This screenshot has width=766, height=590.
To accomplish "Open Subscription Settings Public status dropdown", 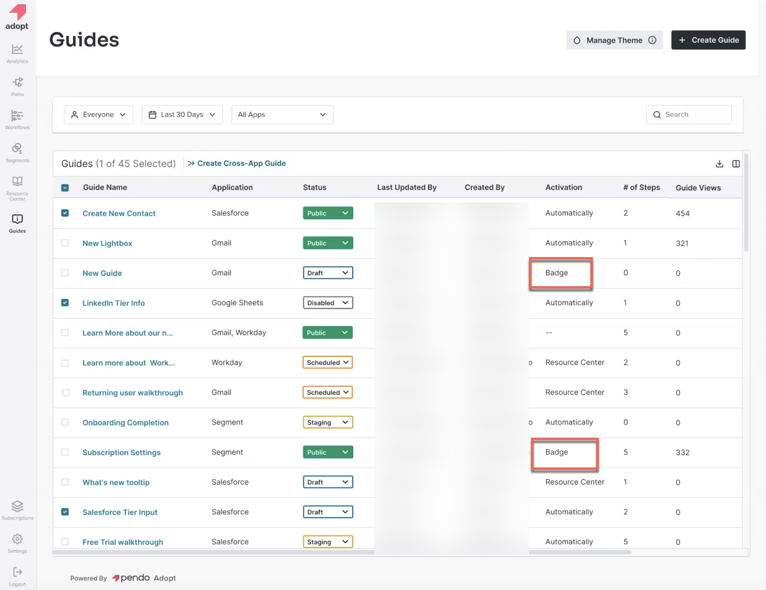I will [328, 452].
